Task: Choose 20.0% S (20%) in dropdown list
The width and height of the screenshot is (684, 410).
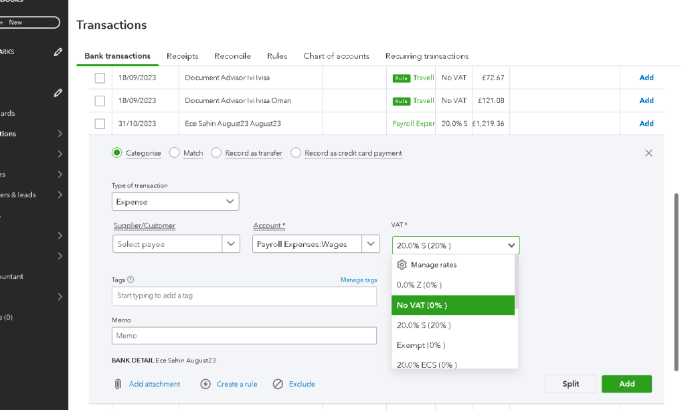Action: (453, 325)
